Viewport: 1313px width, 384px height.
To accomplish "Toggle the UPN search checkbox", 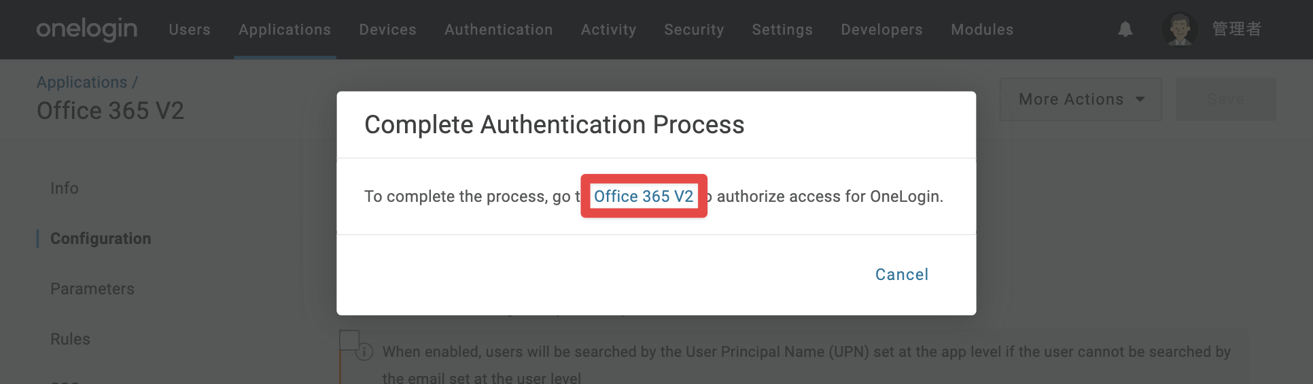I will 349,341.
